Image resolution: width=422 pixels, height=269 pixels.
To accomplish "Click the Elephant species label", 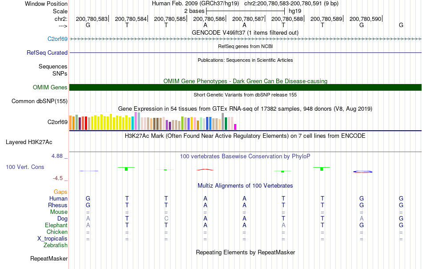I will point(56,225).
